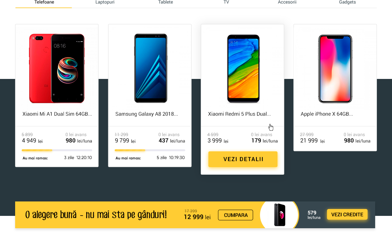392x232 pixels.
Task: Click the Samsung Galaxy A8 phone image
Action: (151, 68)
